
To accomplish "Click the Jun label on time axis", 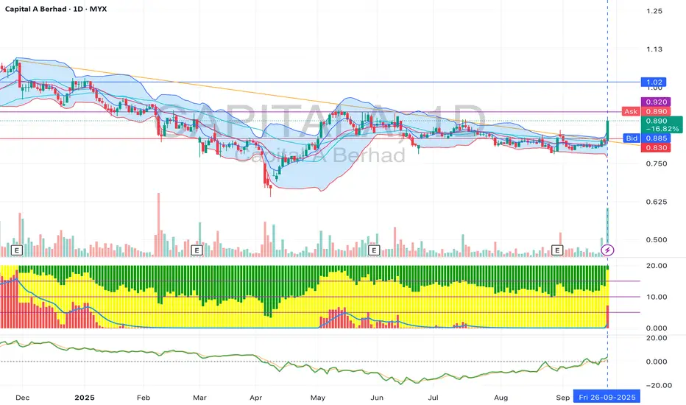I will [377, 398].
